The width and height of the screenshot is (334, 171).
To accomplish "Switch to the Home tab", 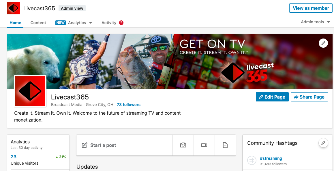I will click(x=15, y=23).
